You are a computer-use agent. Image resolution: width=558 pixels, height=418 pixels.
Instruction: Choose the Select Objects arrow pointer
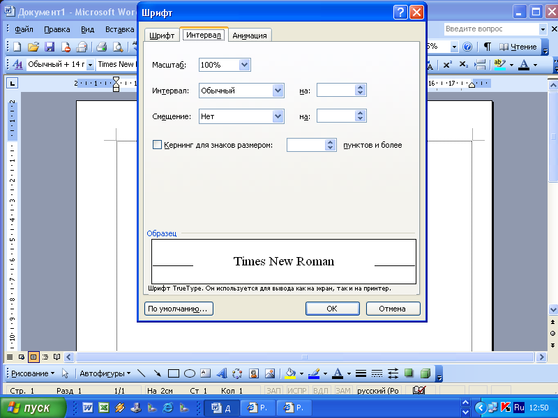pos(65,373)
